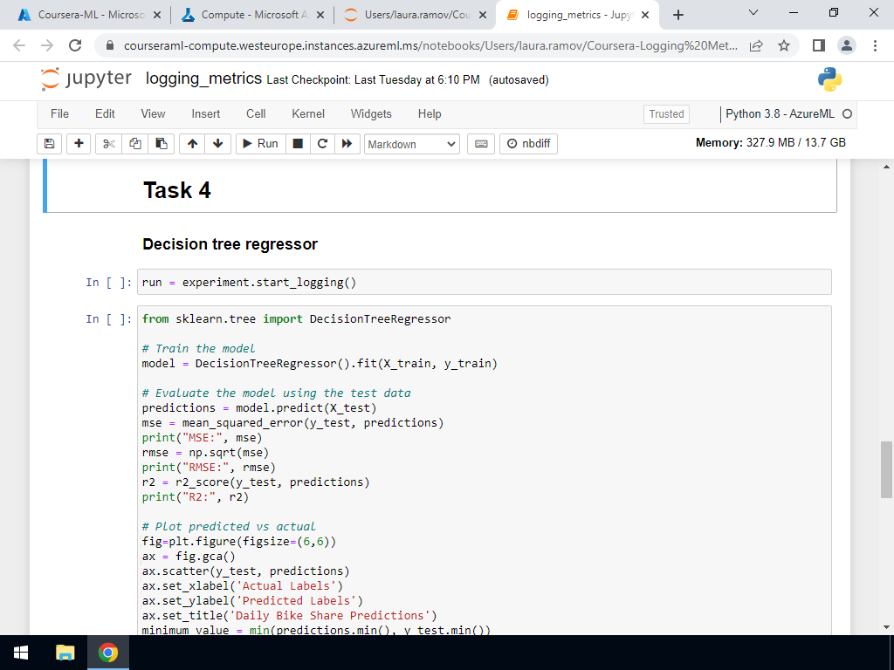This screenshot has height=670, width=894.
Task: Paste cells below icon
Action: (x=162, y=144)
